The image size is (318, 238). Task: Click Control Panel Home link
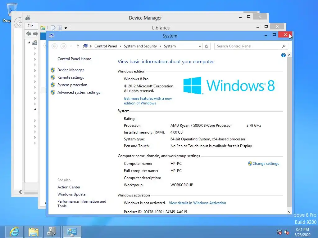tap(74, 59)
